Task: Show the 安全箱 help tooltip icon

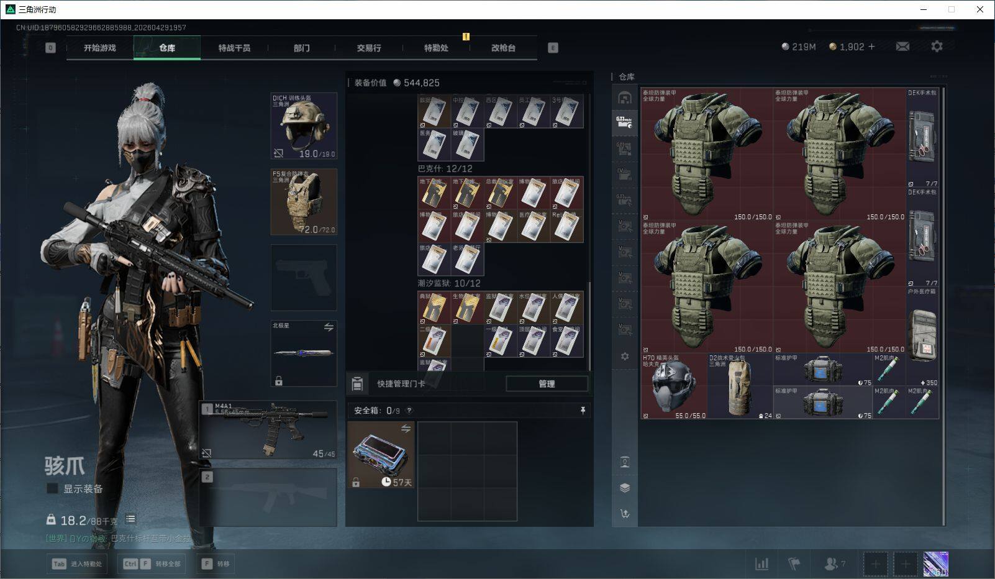Action: coord(409,411)
